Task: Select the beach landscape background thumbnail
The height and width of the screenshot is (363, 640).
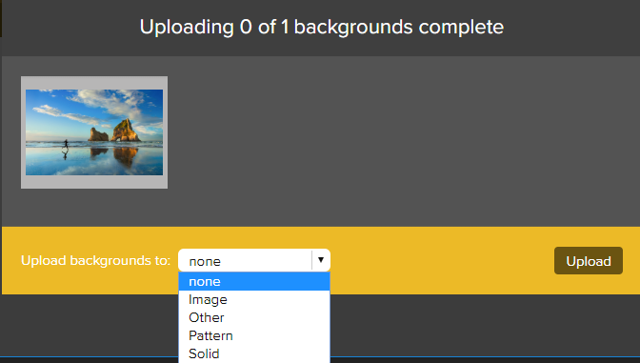Action: pyautogui.click(x=94, y=132)
